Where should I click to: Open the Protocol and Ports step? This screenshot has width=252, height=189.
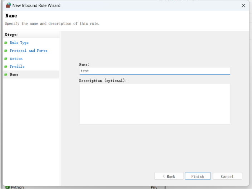[x=28, y=51]
